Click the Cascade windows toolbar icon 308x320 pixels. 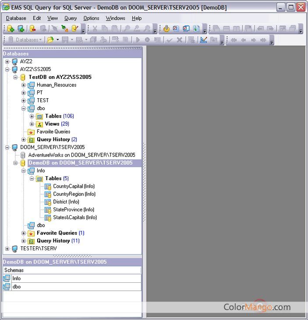click(x=216, y=28)
